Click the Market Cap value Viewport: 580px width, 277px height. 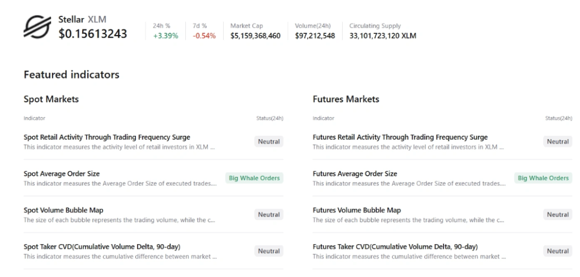click(255, 36)
